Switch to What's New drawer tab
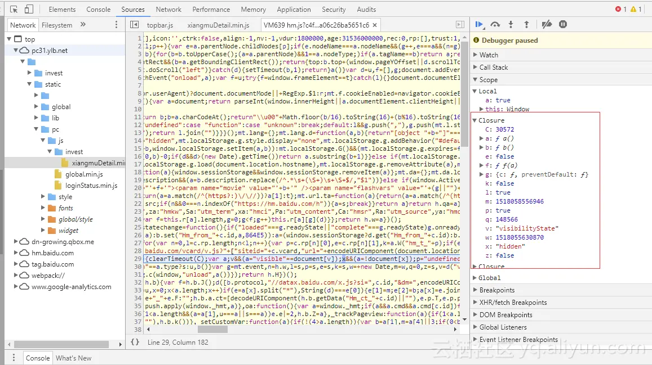Viewport: 652px width, 365px height. coord(74,358)
